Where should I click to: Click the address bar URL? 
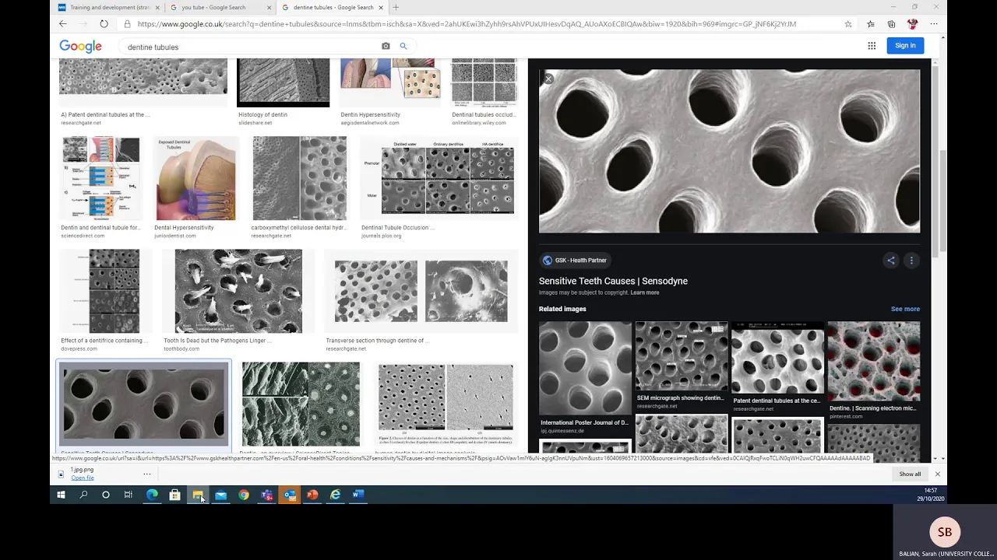click(467, 24)
